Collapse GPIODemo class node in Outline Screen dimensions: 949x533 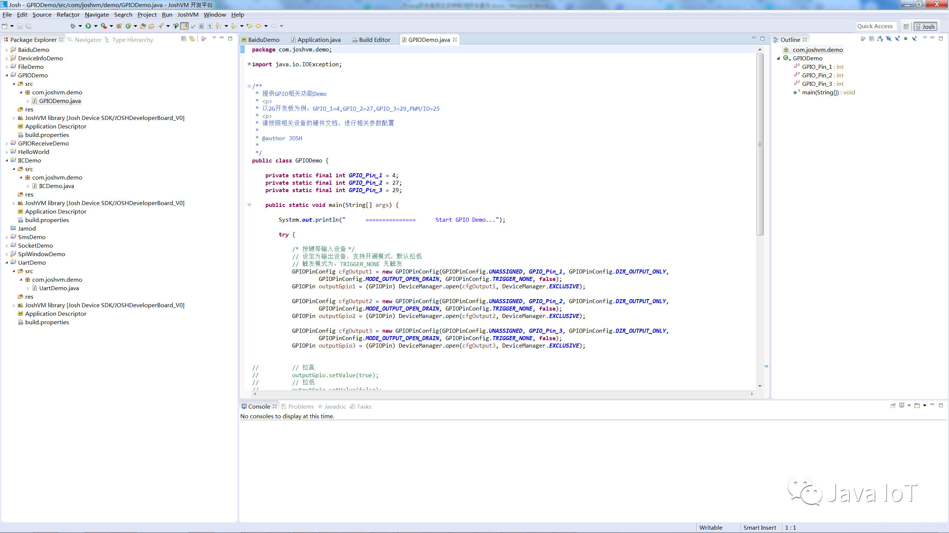[x=778, y=58]
